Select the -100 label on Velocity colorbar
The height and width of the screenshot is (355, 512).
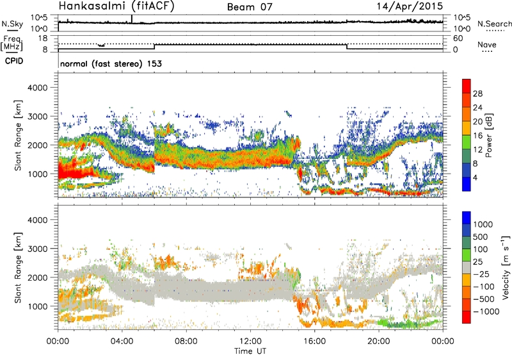pyautogui.click(x=484, y=286)
